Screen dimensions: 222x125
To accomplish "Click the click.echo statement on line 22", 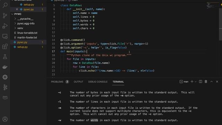I will 117,70.
